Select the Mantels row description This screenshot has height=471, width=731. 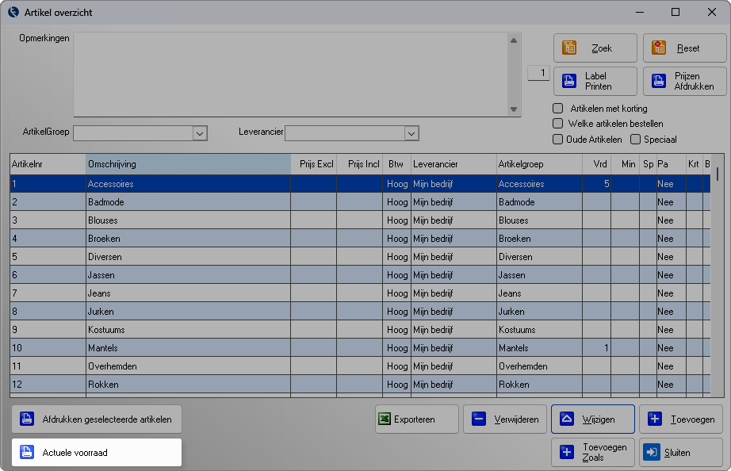coord(103,347)
